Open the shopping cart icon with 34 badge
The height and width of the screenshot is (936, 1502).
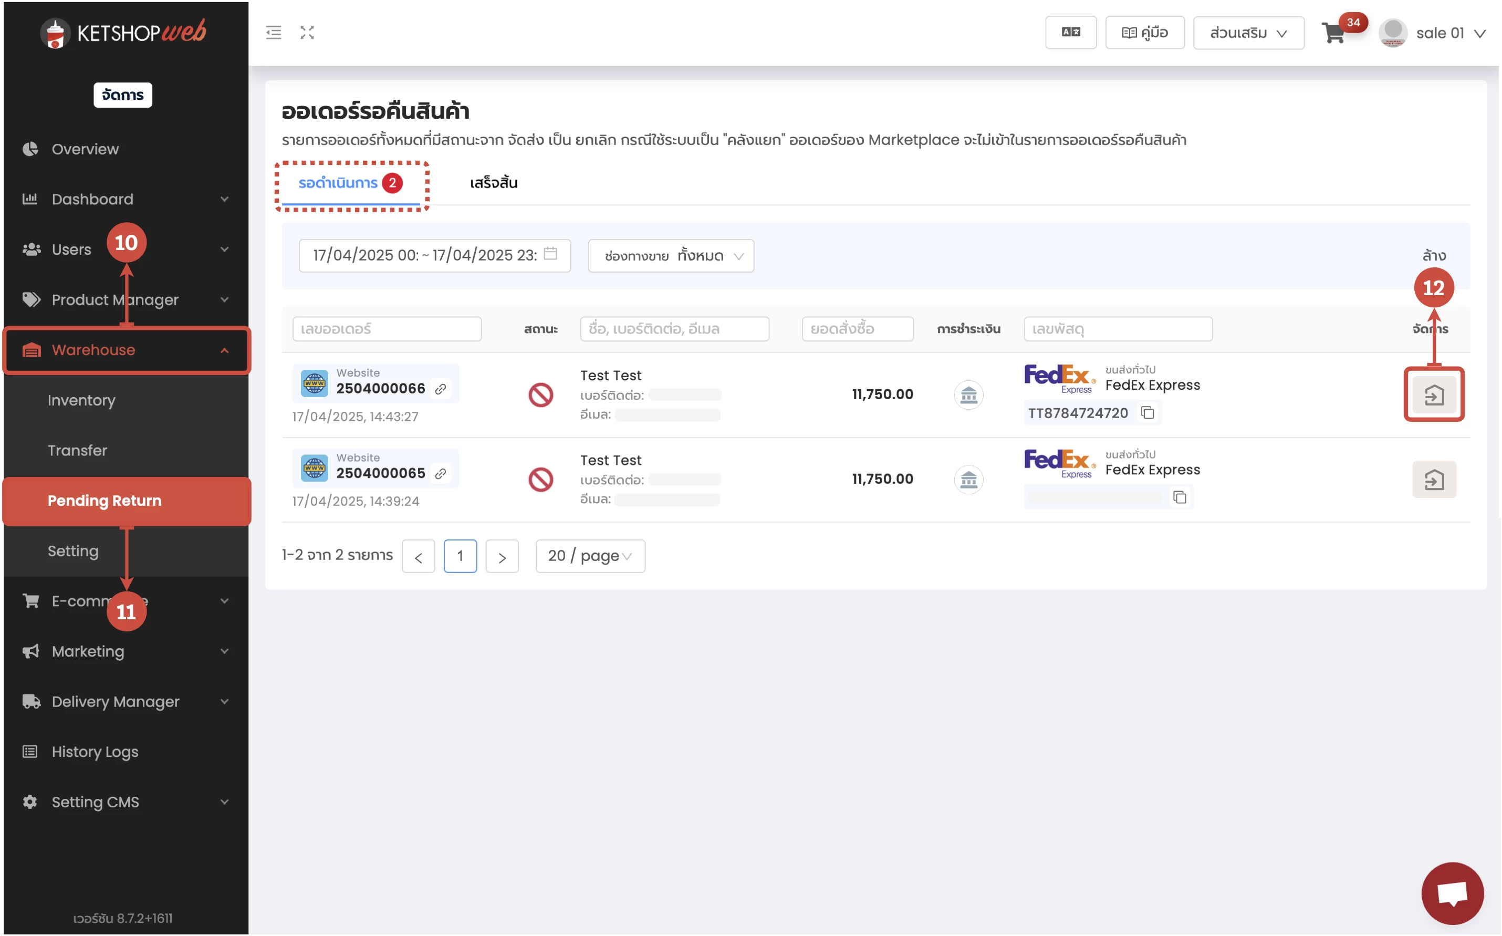point(1333,33)
